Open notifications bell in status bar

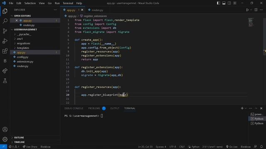coord(261,147)
